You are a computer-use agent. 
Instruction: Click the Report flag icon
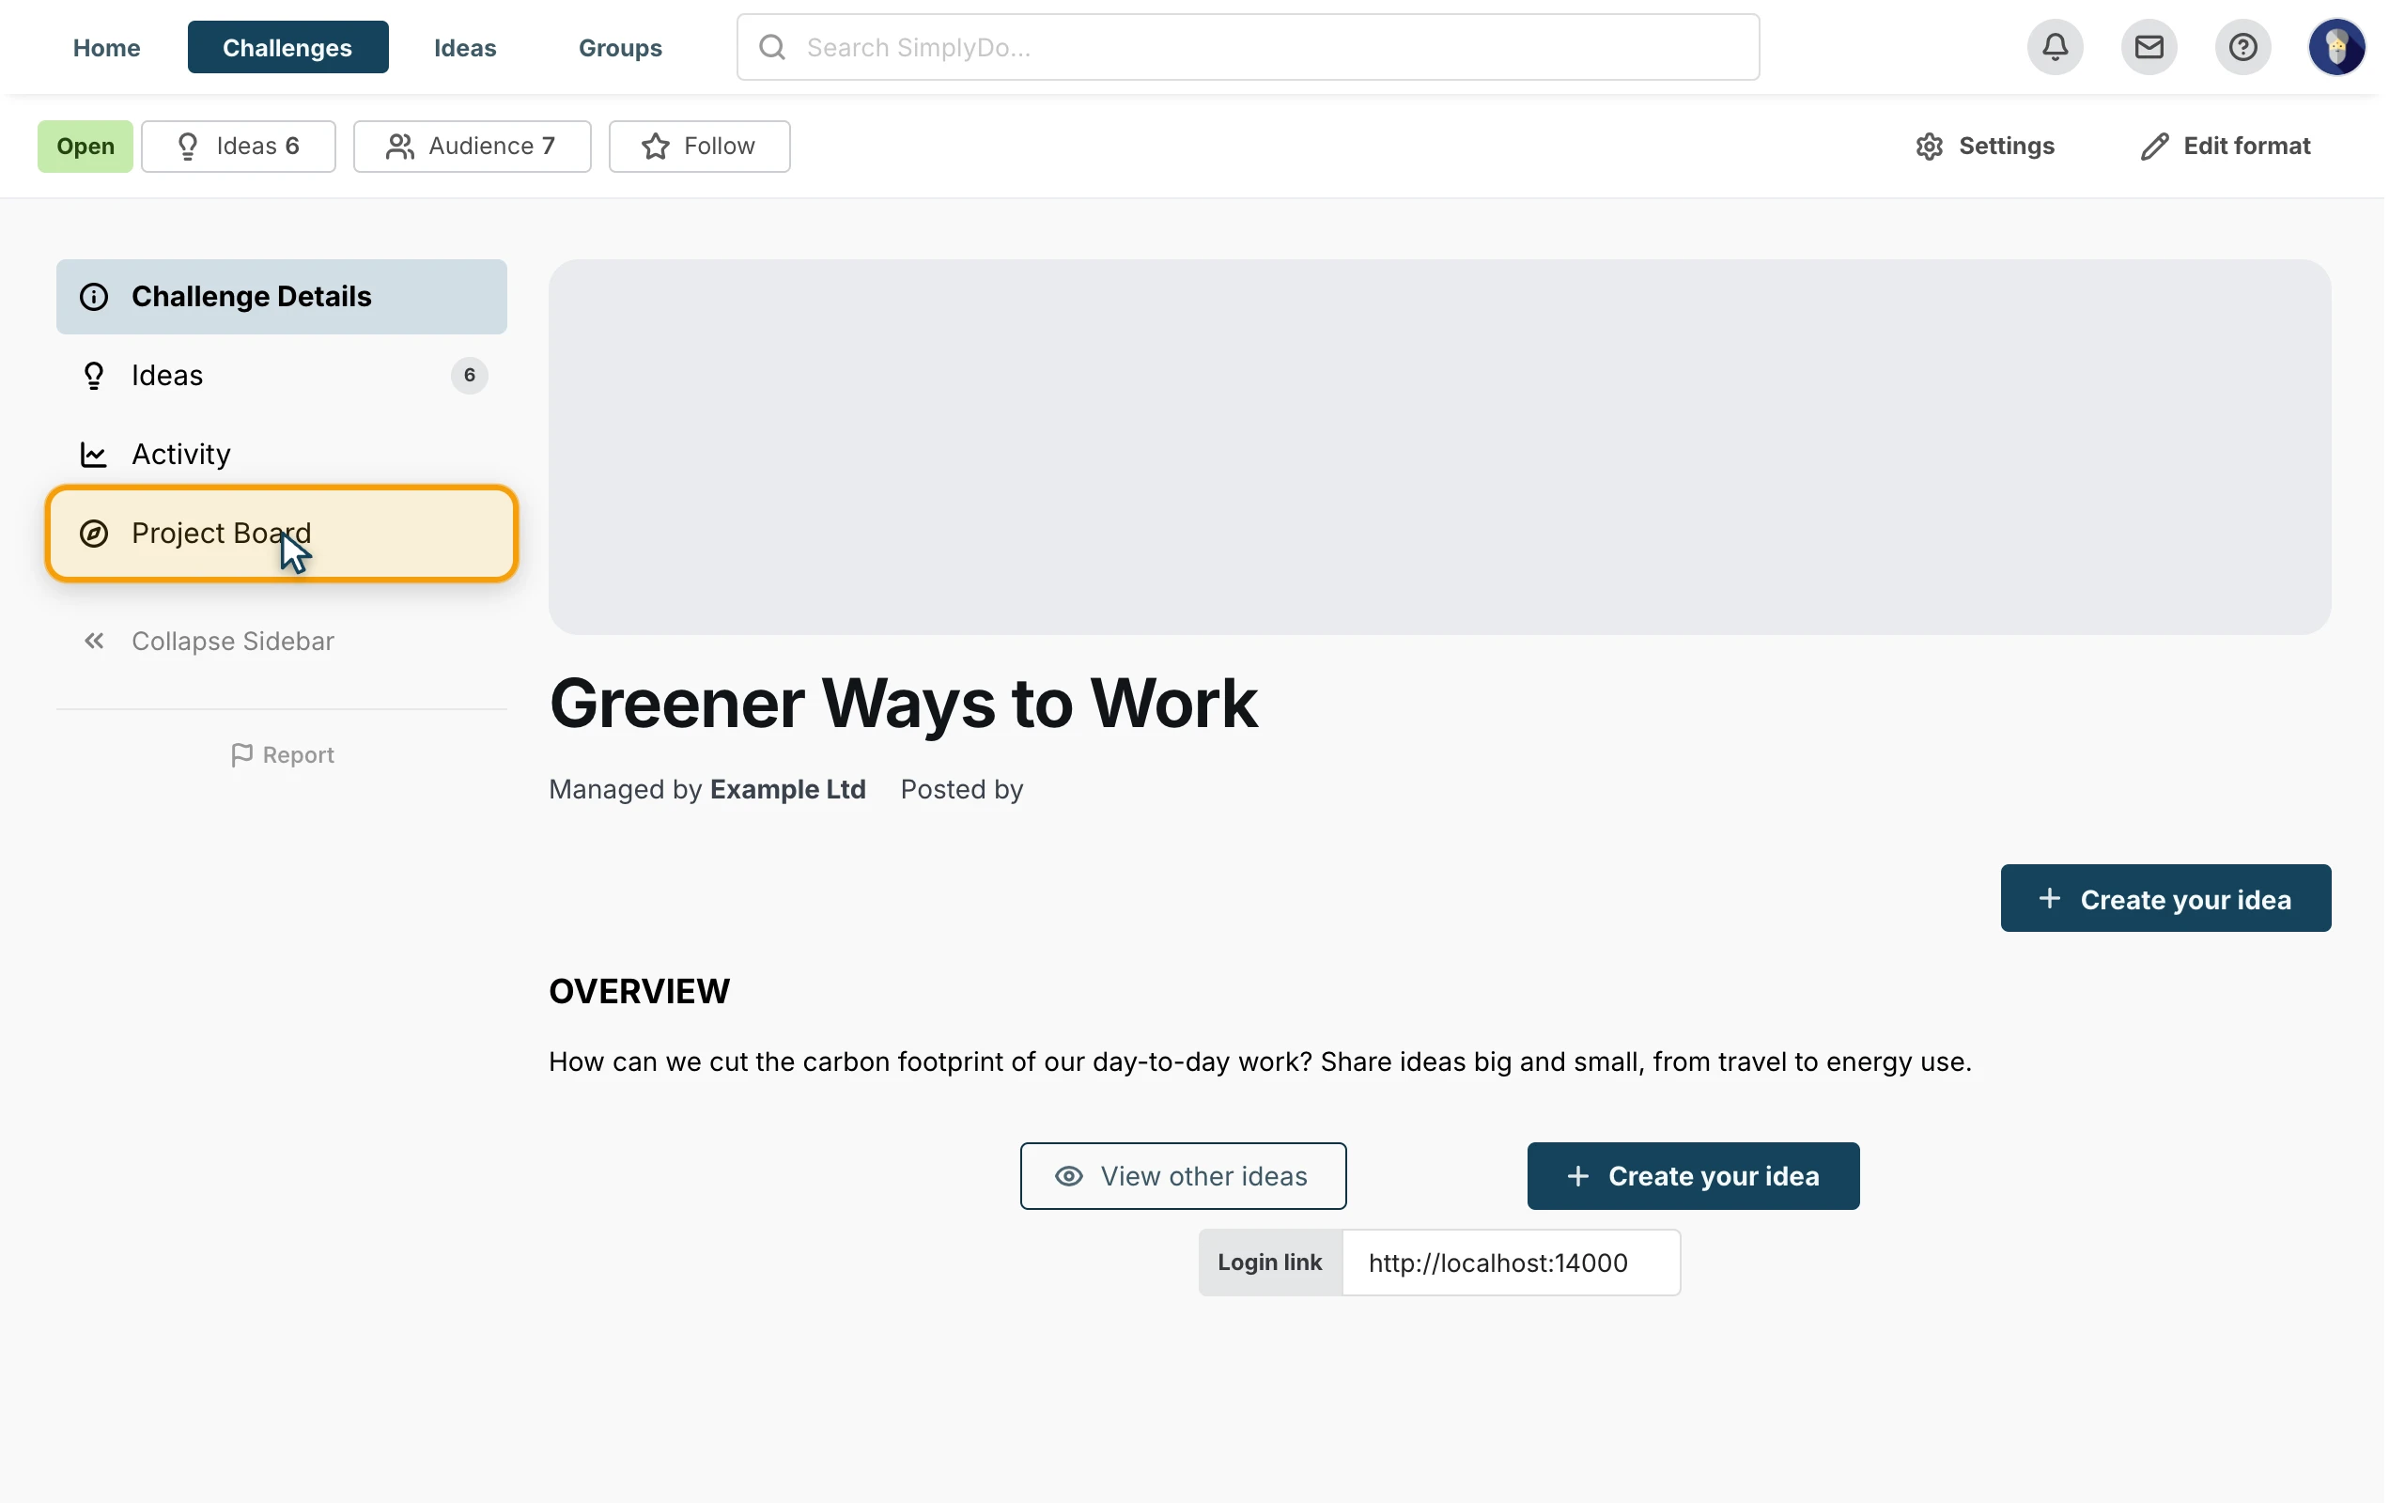(x=241, y=754)
